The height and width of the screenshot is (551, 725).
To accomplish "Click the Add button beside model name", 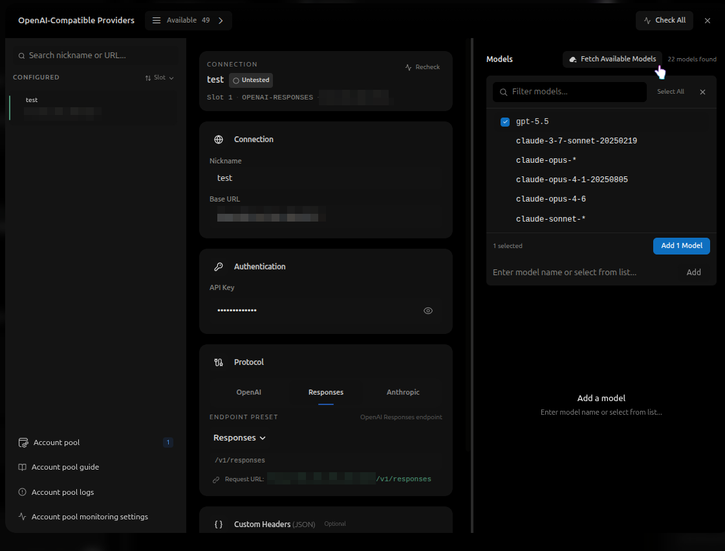I will [x=693, y=273].
